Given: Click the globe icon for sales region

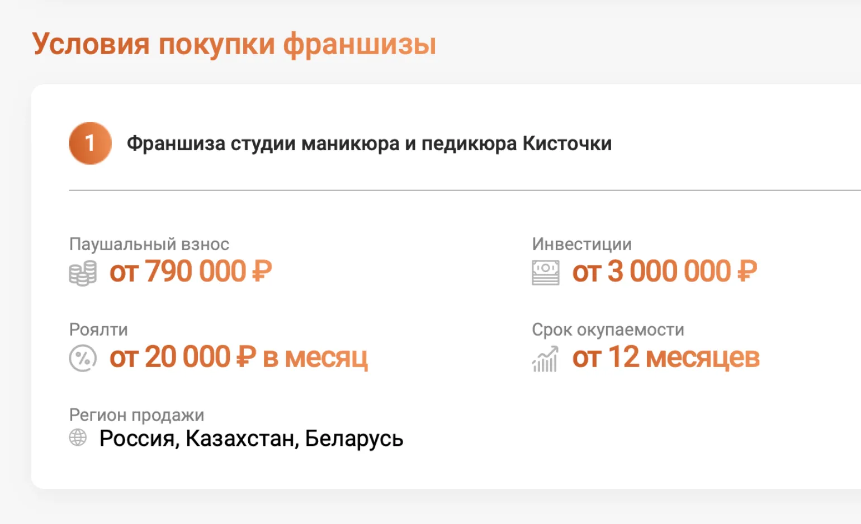Looking at the screenshot, I should tap(78, 437).
